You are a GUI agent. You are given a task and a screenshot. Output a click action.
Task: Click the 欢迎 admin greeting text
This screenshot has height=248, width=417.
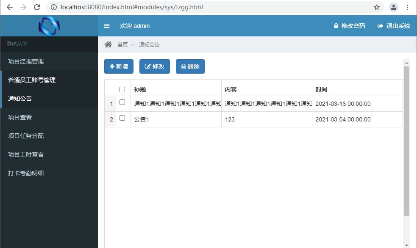(x=135, y=26)
